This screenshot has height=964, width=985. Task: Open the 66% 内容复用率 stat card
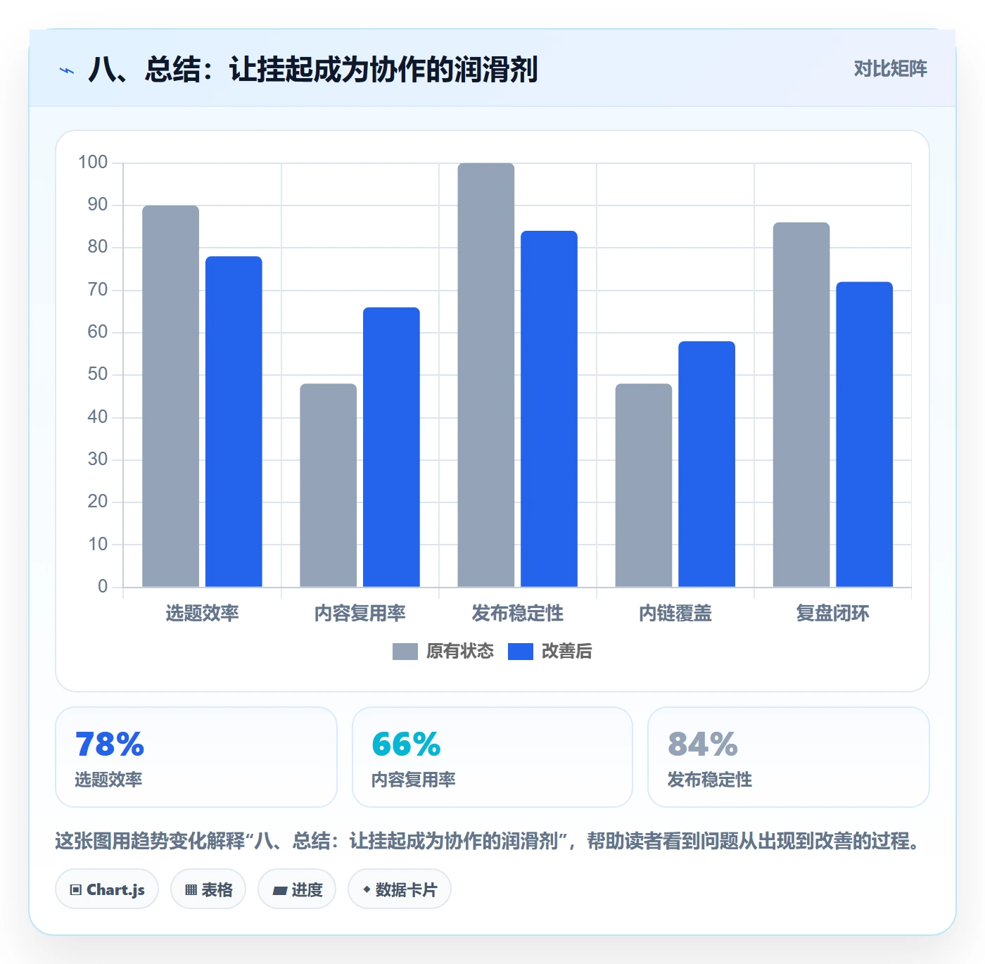[x=493, y=757]
